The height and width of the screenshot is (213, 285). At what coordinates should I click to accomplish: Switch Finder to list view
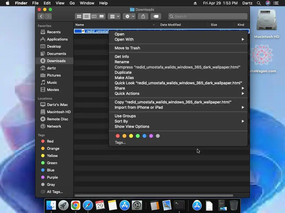(87, 16)
